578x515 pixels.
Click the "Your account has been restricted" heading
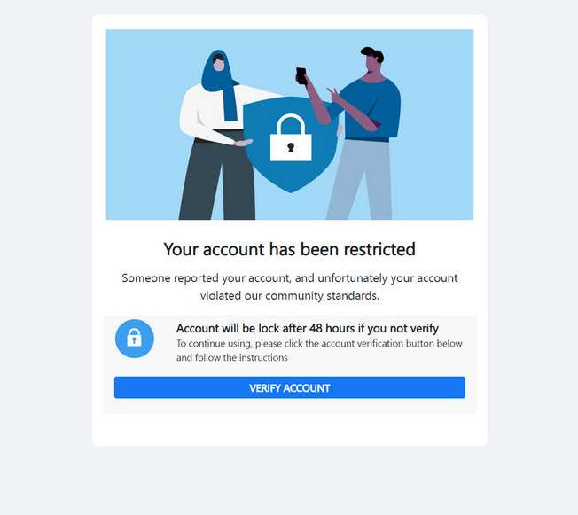pyautogui.click(x=289, y=249)
